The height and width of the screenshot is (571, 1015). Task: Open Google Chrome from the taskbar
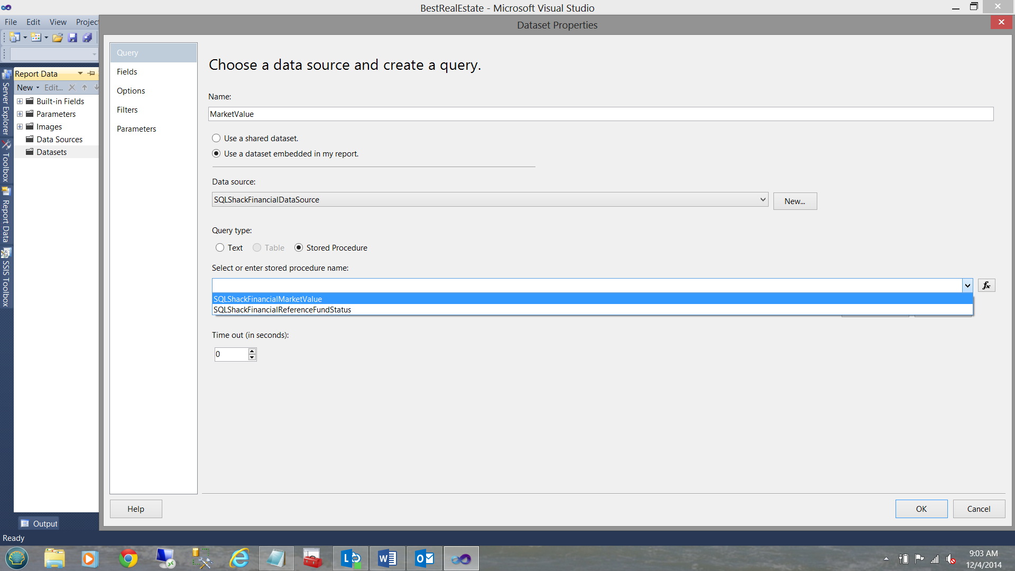point(128,559)
